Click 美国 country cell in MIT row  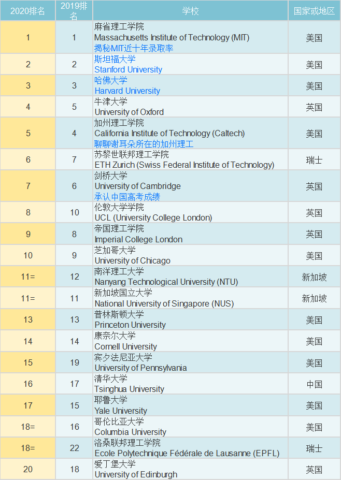(314, 38)
